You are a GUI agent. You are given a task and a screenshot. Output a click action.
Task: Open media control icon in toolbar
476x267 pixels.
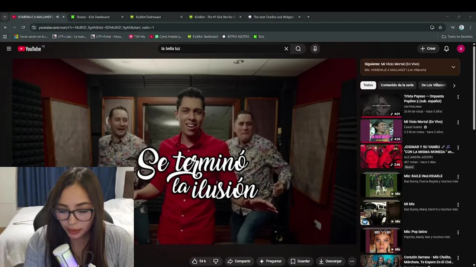click(453, 27)
